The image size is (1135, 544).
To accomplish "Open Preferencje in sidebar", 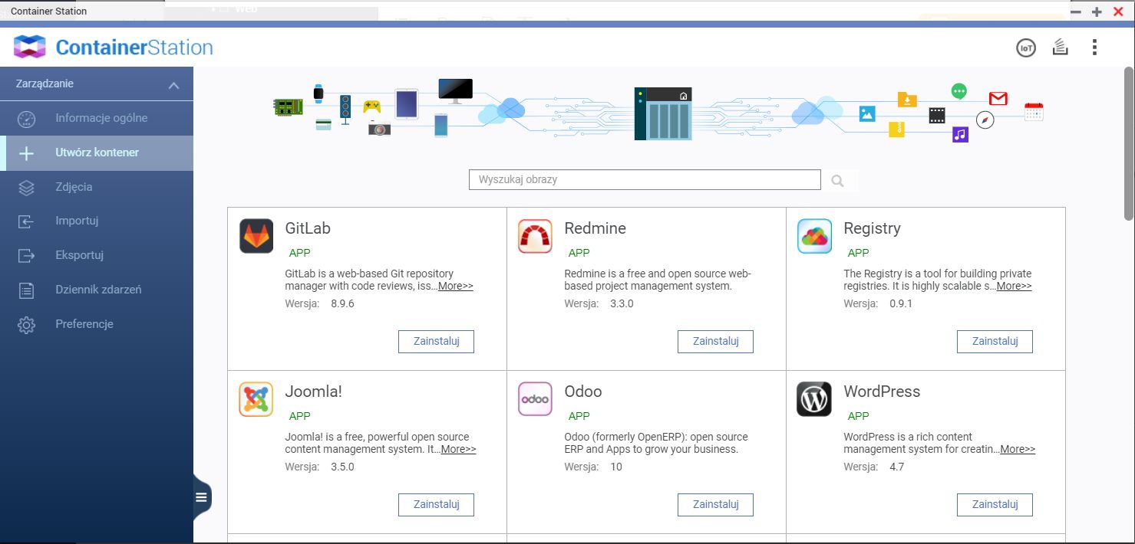I will 97,324.
